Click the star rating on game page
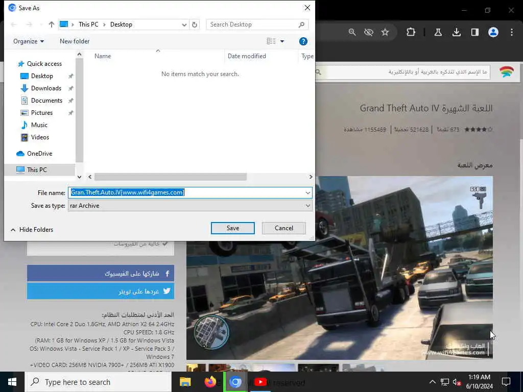Image resolution: width=523 pixels, height=392 pixels. click(478, 129)
